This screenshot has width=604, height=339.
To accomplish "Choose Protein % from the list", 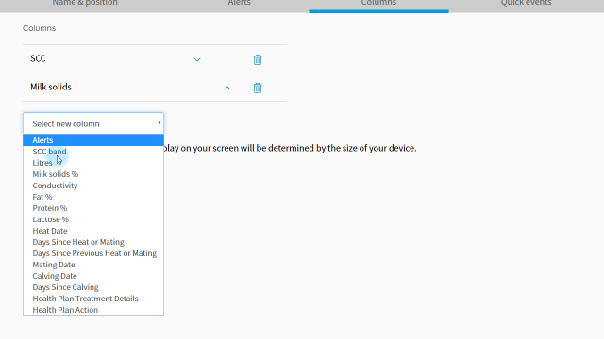I will (x=93, y=208).
